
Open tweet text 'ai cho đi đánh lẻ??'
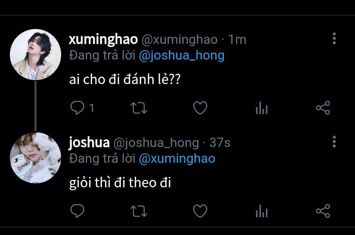click(125, 80)
